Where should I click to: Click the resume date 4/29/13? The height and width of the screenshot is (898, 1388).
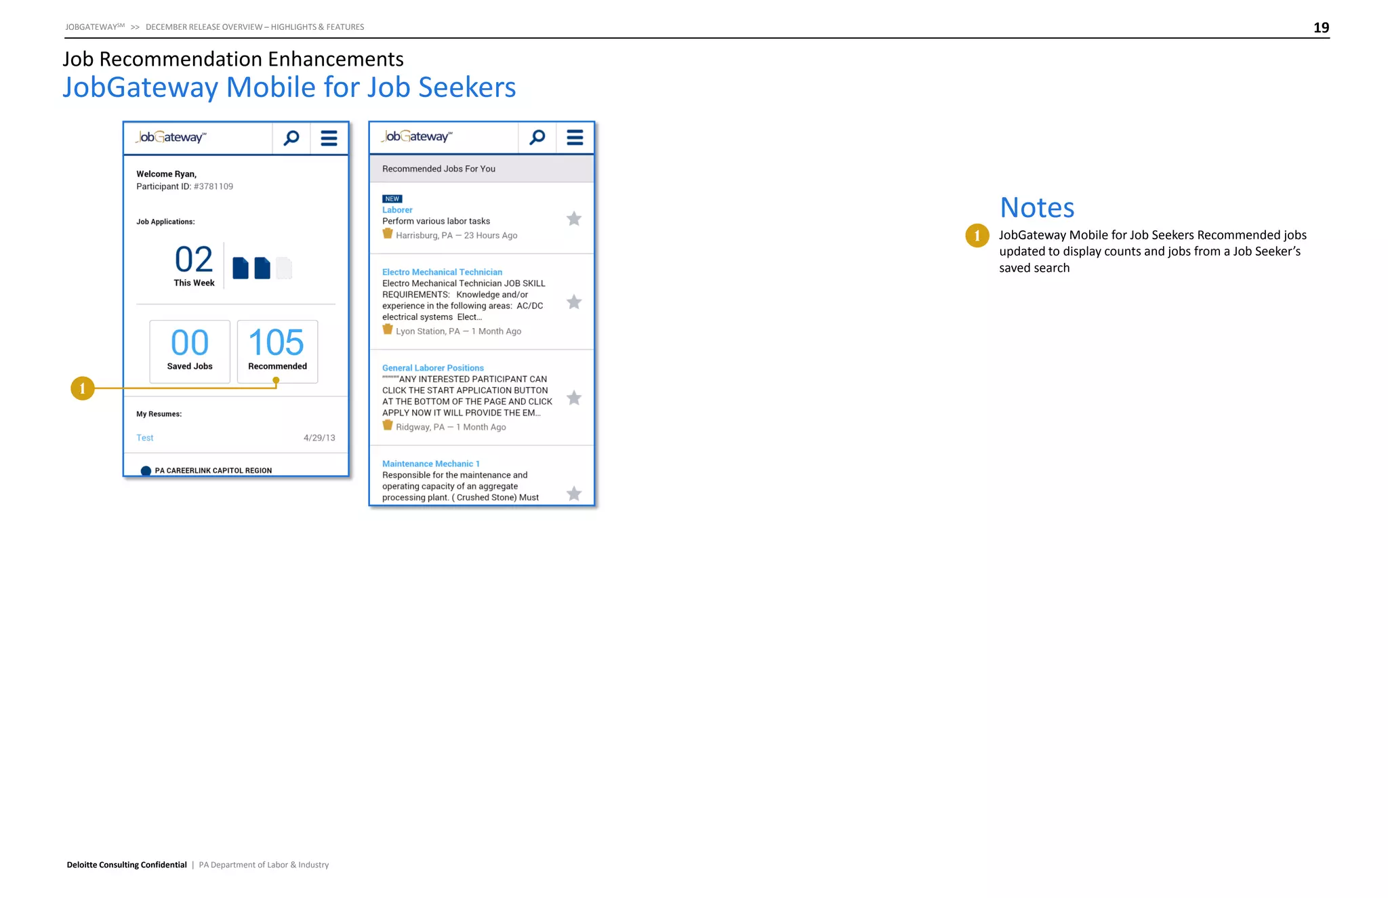tap(319, 438)
